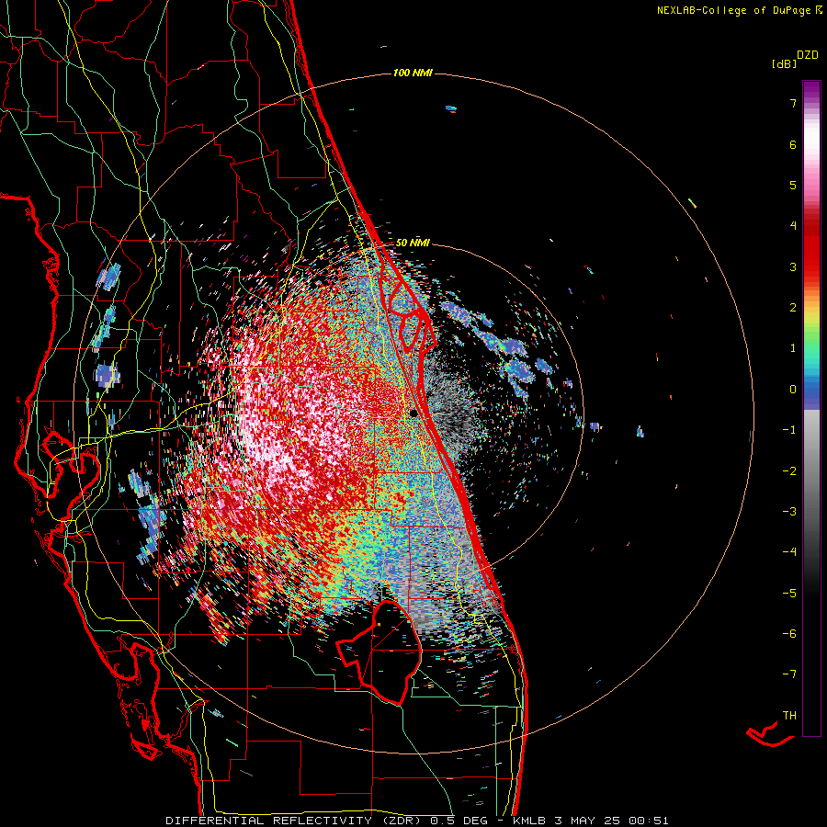The width and height of the screenshot is (827, 827).
Task: Click the DZD product code label
Action: click(808, 55)
